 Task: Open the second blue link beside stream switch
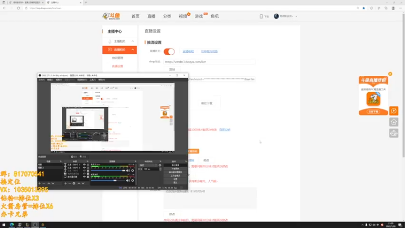209,51
